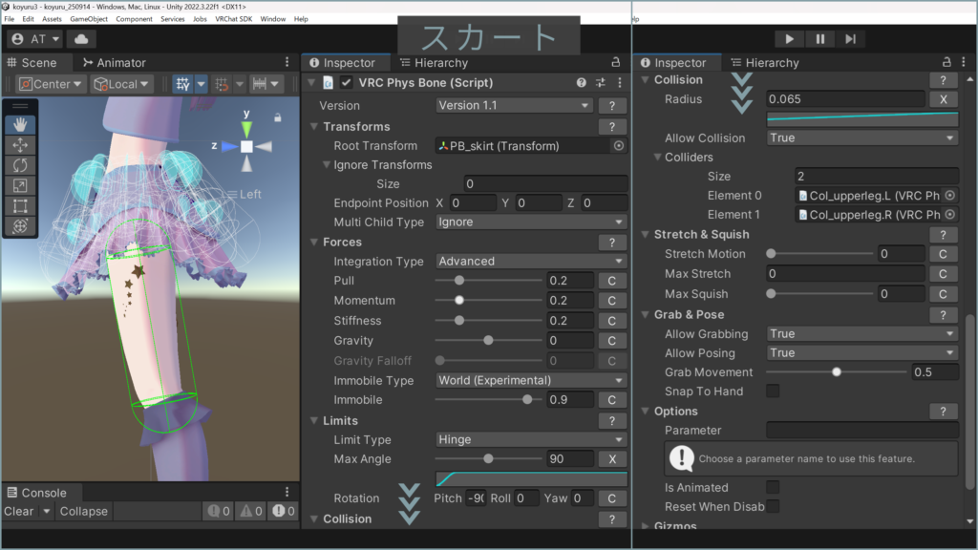Toggle the Is Animated checkbox
This screenshot has width=978, height=550.
(x=773, y=487)
